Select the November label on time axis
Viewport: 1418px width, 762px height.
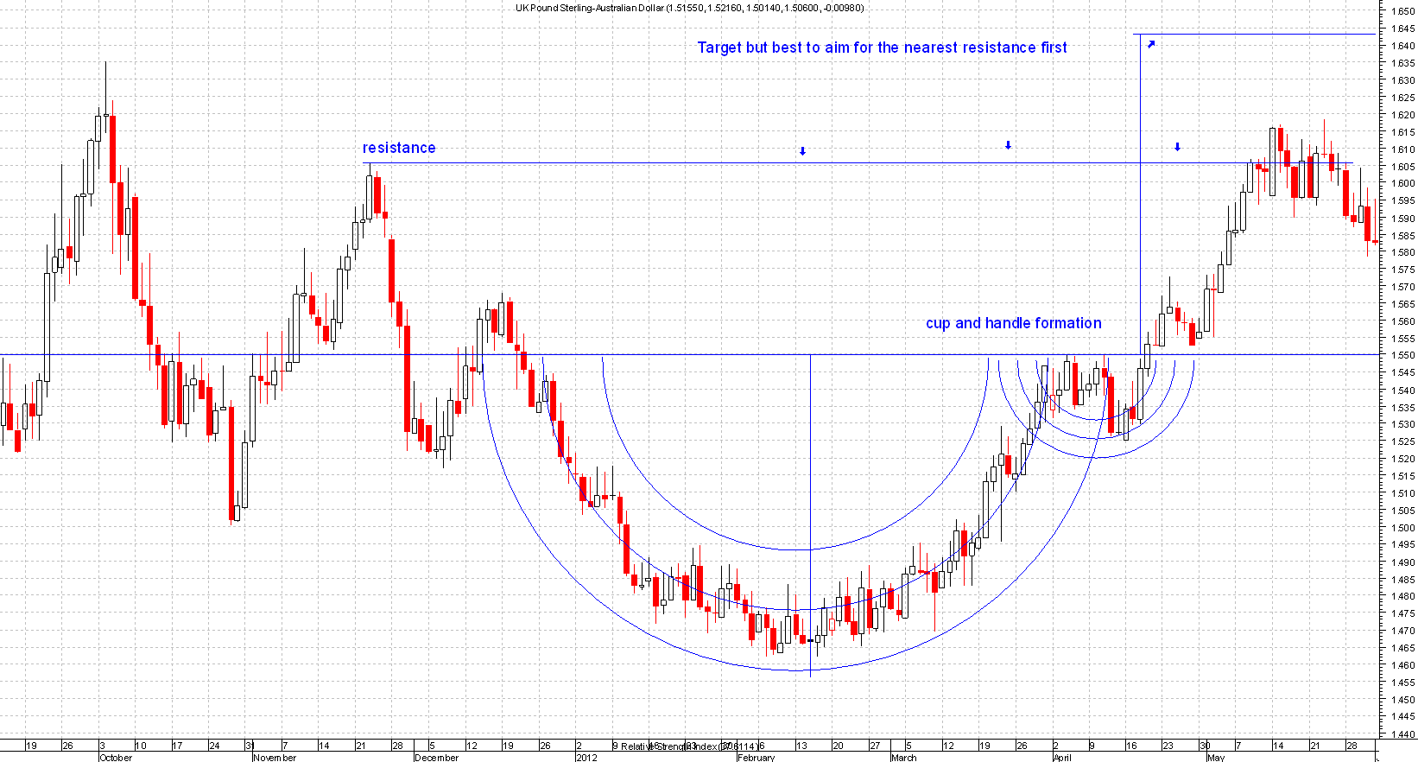(x=275, y=758)
